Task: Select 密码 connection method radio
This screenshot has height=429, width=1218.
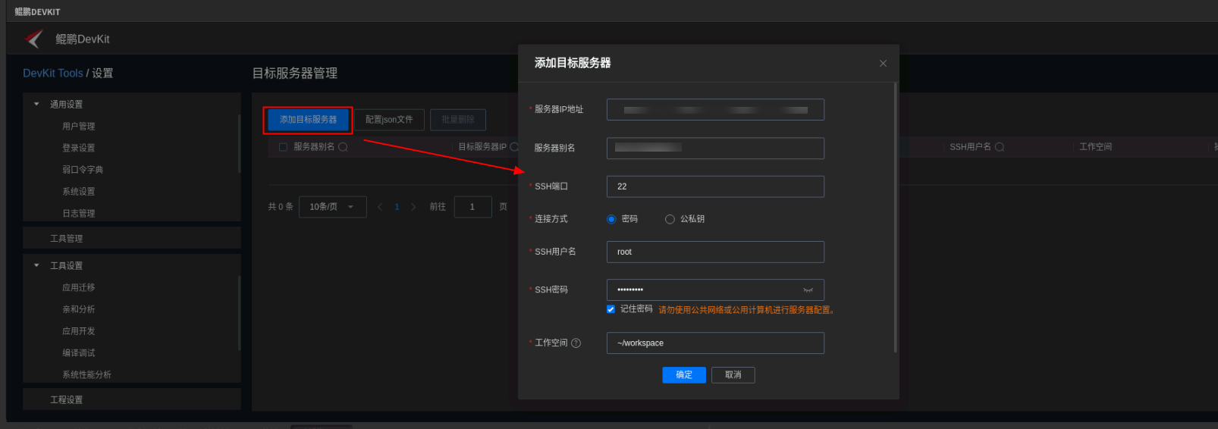Action: click(x=611, y=219)
